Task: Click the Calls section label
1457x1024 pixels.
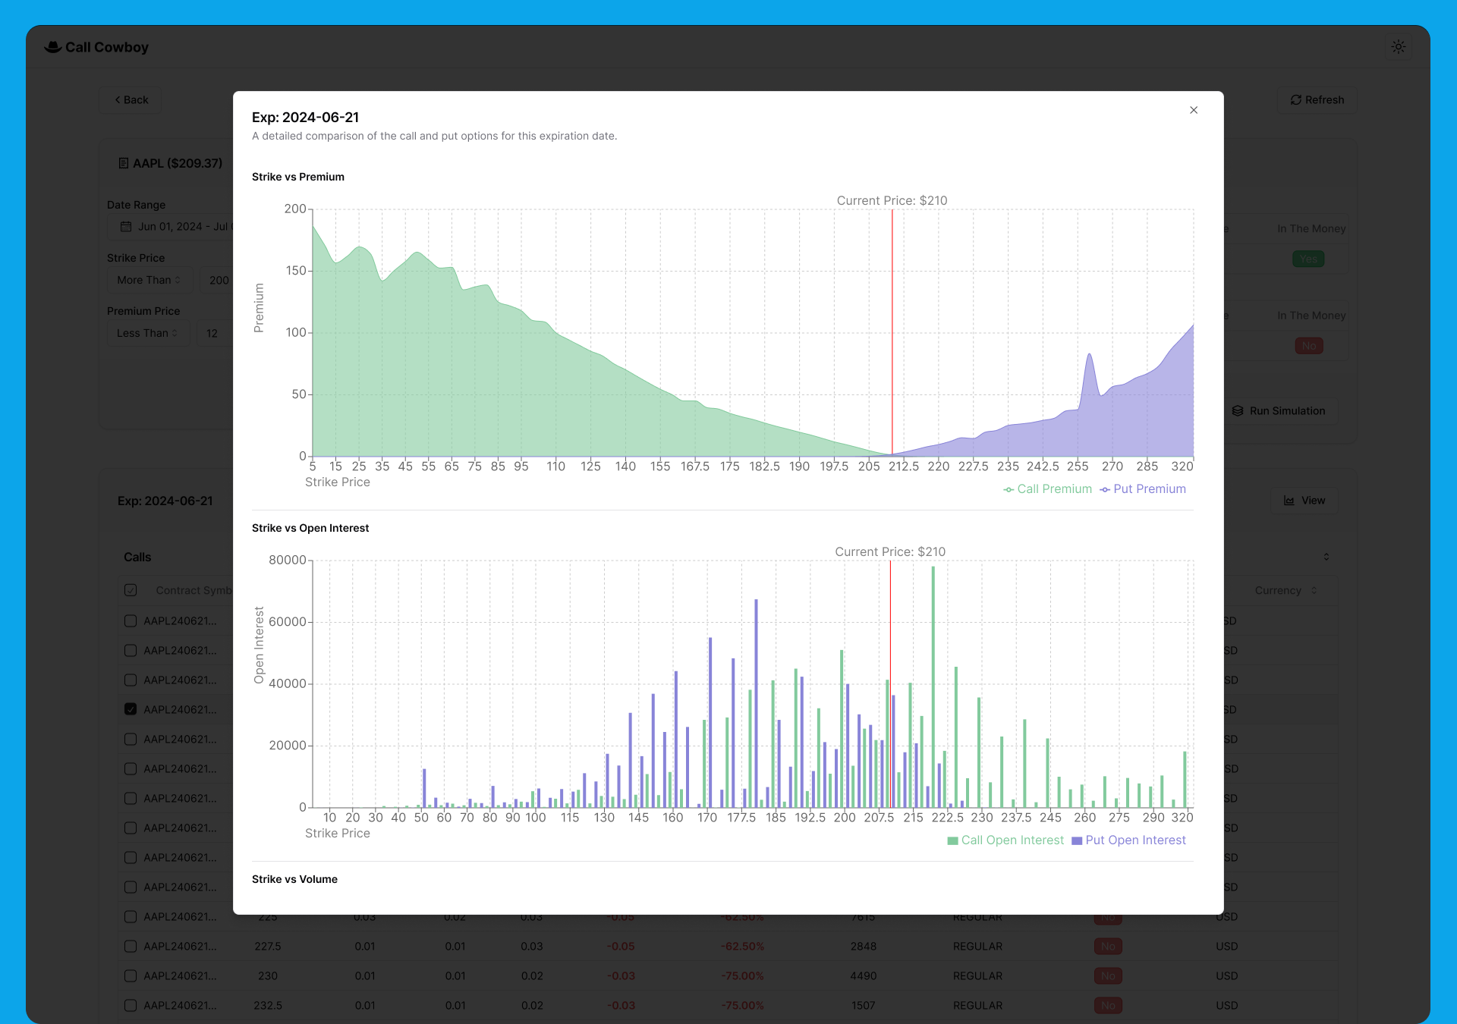Action: click(137, 558)
